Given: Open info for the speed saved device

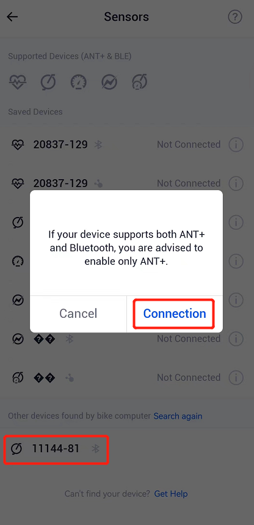Looking at the screenshot, I should [236, 261].
